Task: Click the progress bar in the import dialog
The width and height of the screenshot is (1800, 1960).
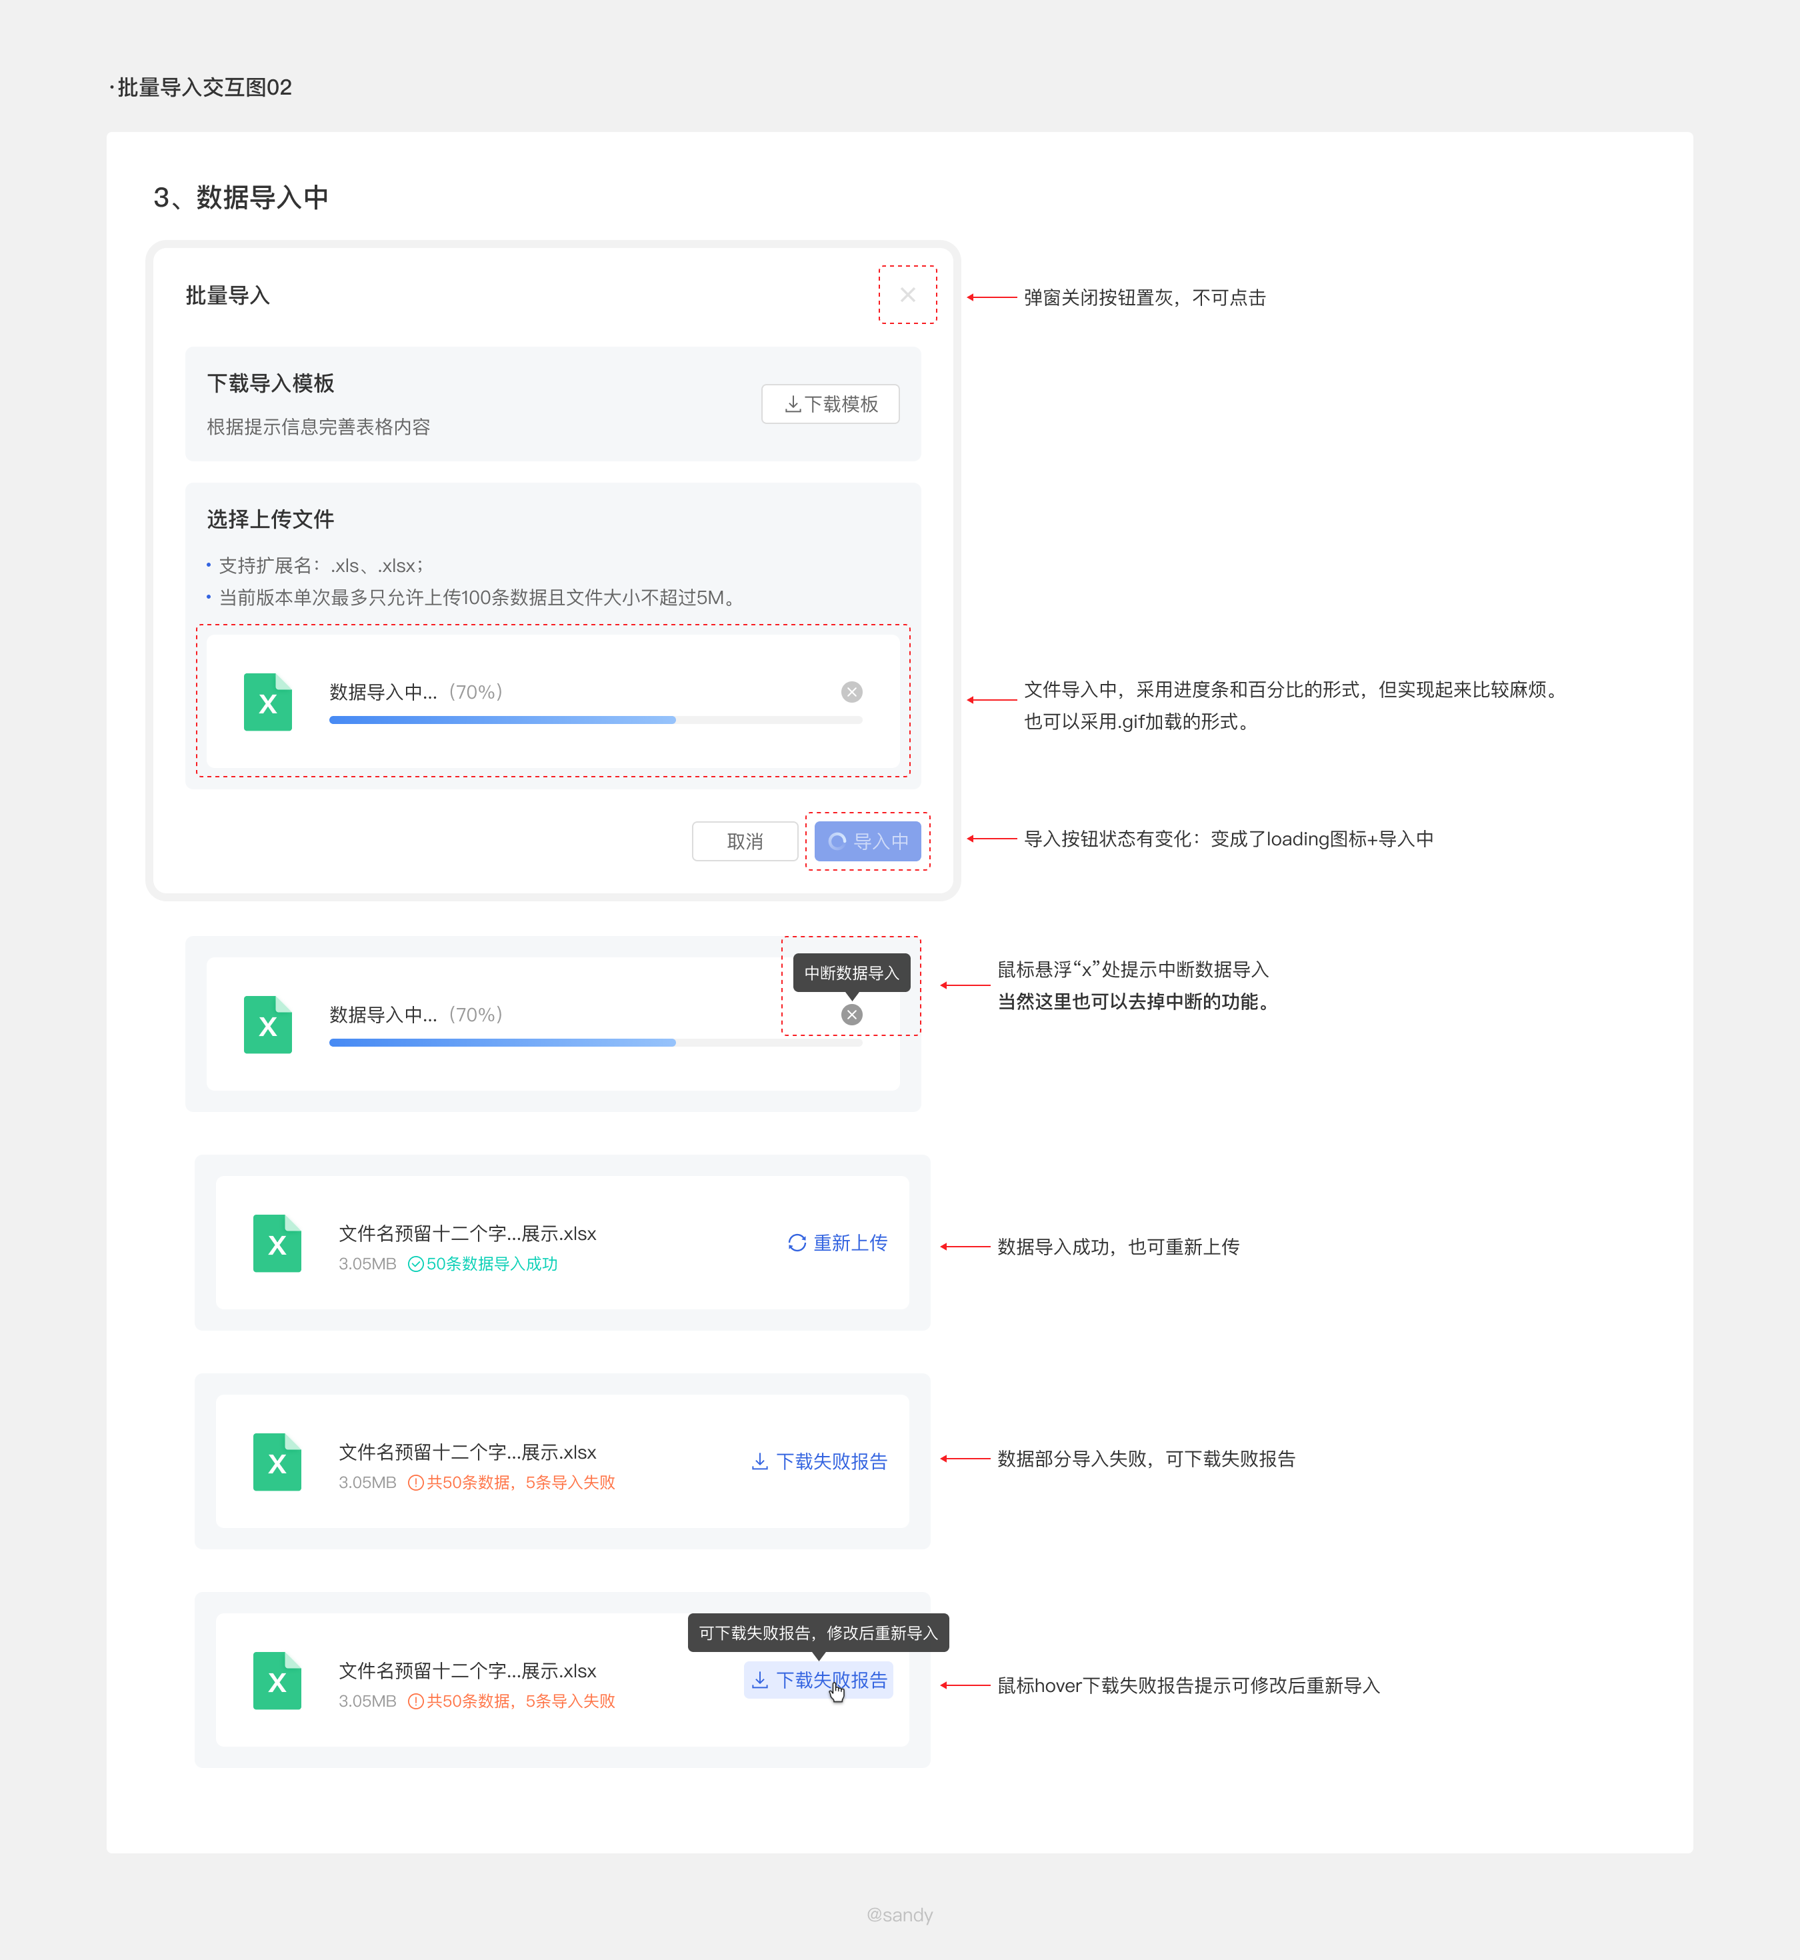Action: tap(595, 720)
